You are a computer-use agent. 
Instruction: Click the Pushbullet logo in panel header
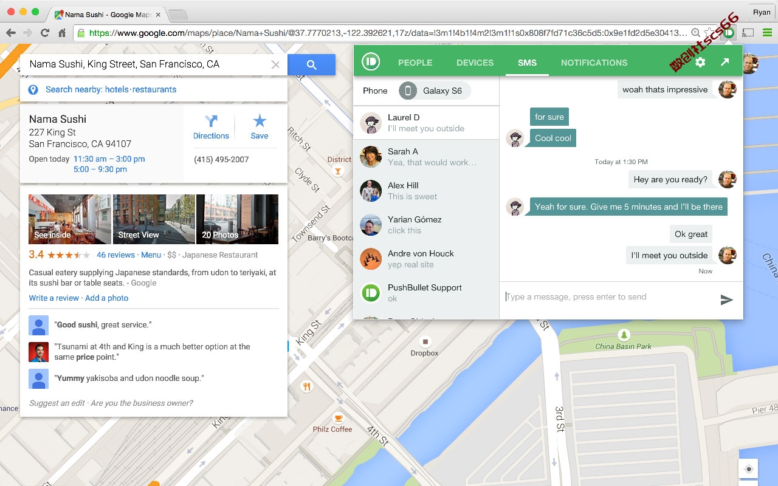[x=371, y=62]
